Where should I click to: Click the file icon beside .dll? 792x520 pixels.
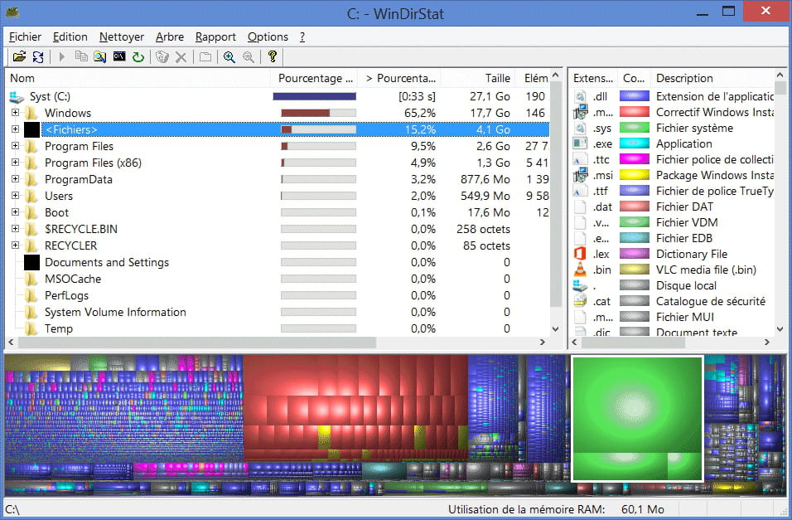(580, 96)
